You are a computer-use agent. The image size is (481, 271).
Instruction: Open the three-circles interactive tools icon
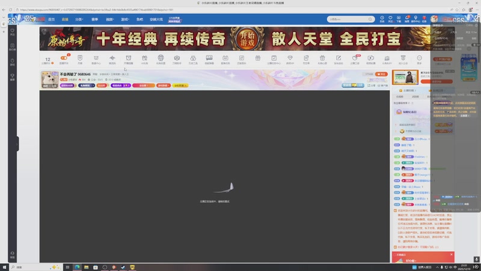pos(193,58)
